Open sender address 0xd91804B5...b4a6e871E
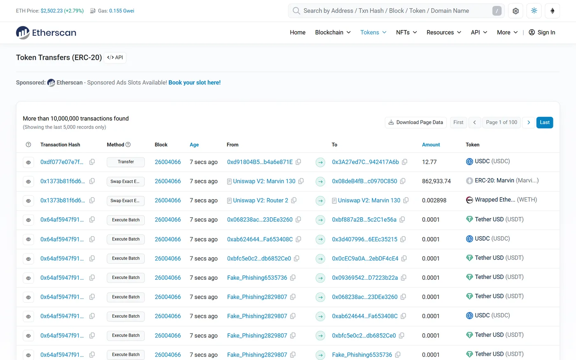The width and height of the screenshot is (576, 360). (260, 162)
